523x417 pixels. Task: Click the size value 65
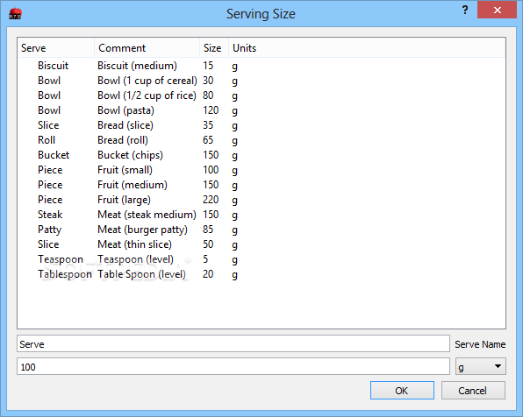click(x=208, y=140)
